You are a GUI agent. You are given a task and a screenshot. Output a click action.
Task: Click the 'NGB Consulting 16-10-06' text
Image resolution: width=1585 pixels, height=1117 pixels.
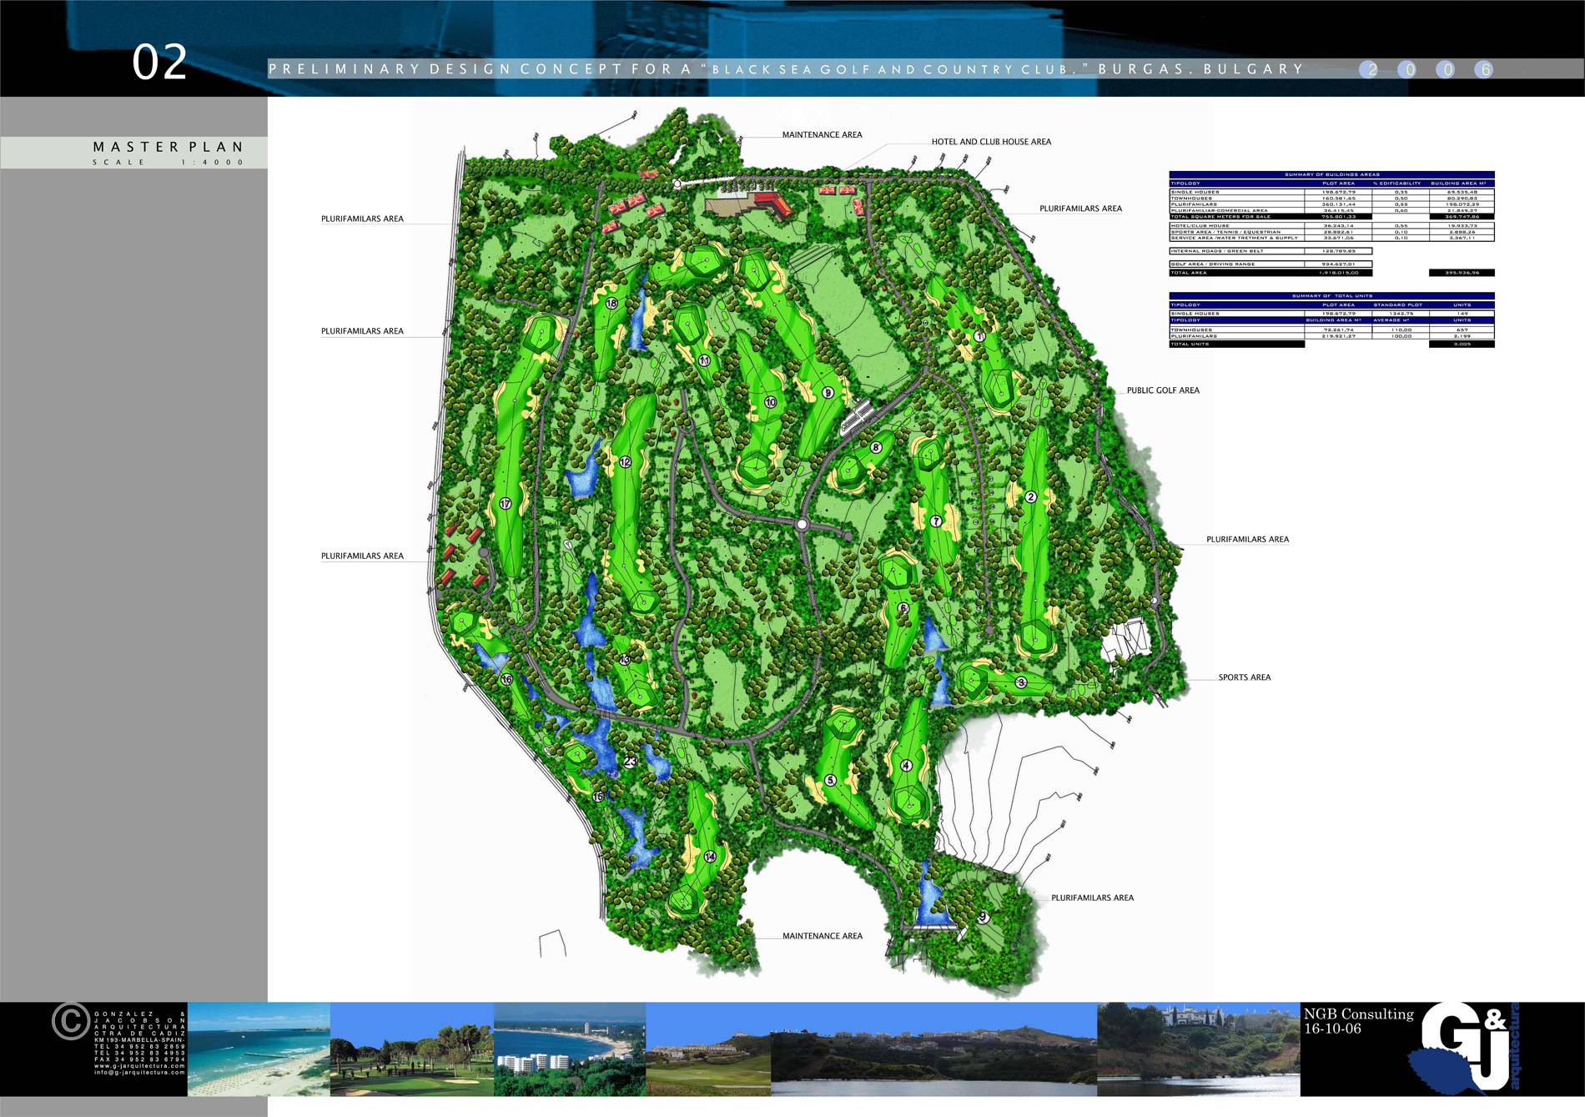point(1359,1021)
